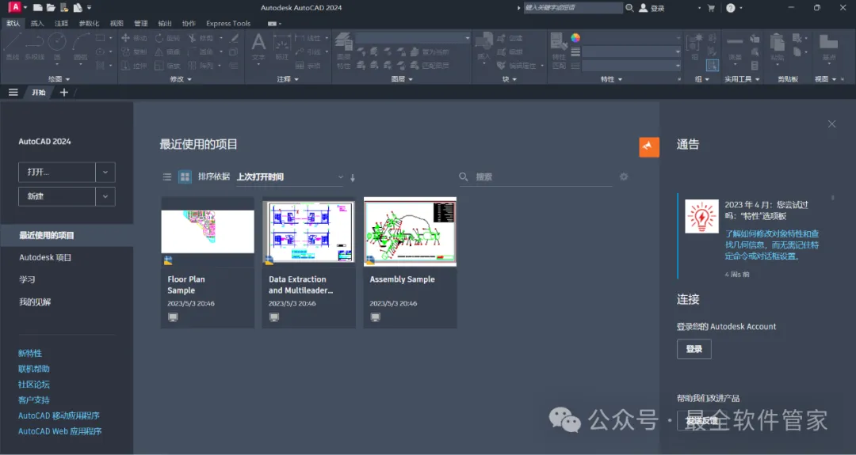Click the search magnifier icon in title bar
Screen dimensions: 856x455
[629, 8]
